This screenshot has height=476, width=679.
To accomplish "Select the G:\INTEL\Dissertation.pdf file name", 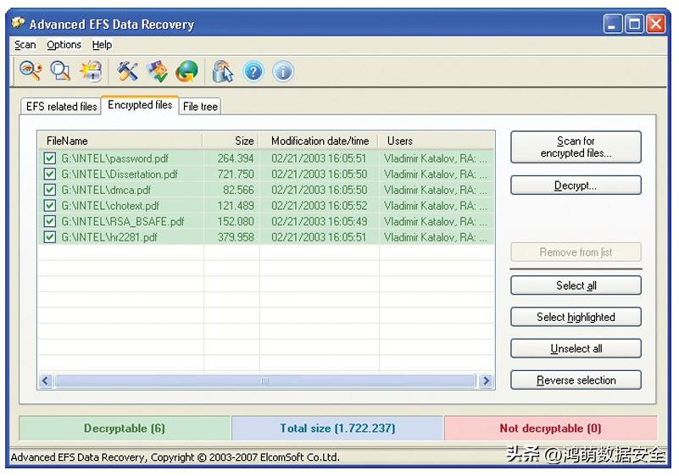I will point(120,174).
